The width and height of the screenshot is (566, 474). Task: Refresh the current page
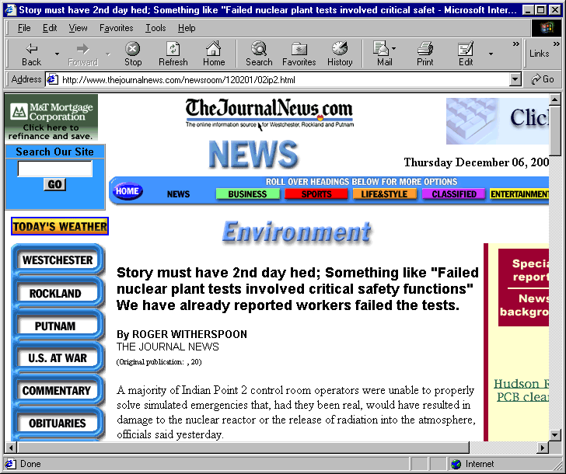coord(173,54)
